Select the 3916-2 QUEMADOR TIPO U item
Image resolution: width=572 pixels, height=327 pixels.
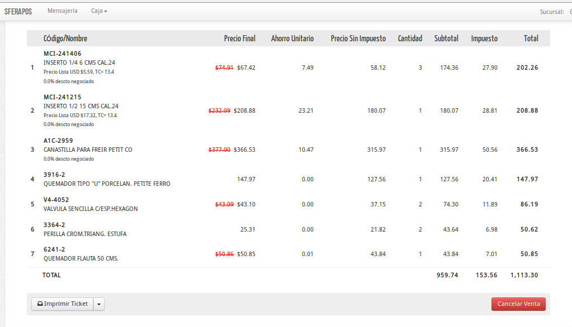pos(107,184)
